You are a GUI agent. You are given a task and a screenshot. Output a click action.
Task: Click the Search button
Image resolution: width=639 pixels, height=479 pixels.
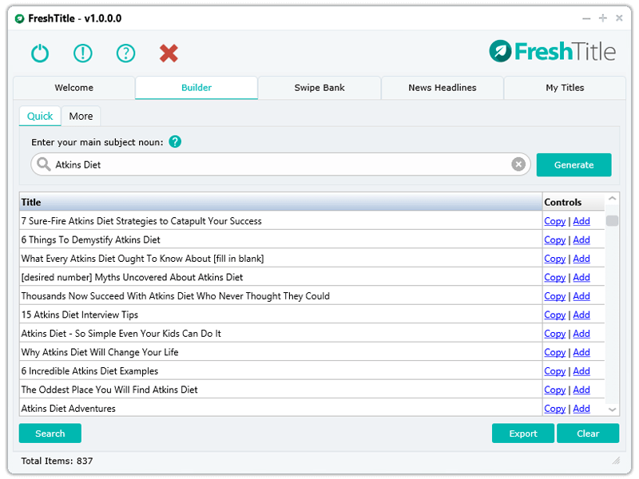pos(50,433)
